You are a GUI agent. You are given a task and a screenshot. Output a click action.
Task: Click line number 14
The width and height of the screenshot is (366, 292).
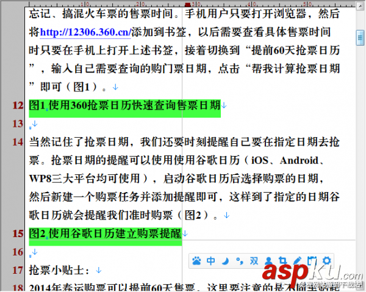(18, 142)
